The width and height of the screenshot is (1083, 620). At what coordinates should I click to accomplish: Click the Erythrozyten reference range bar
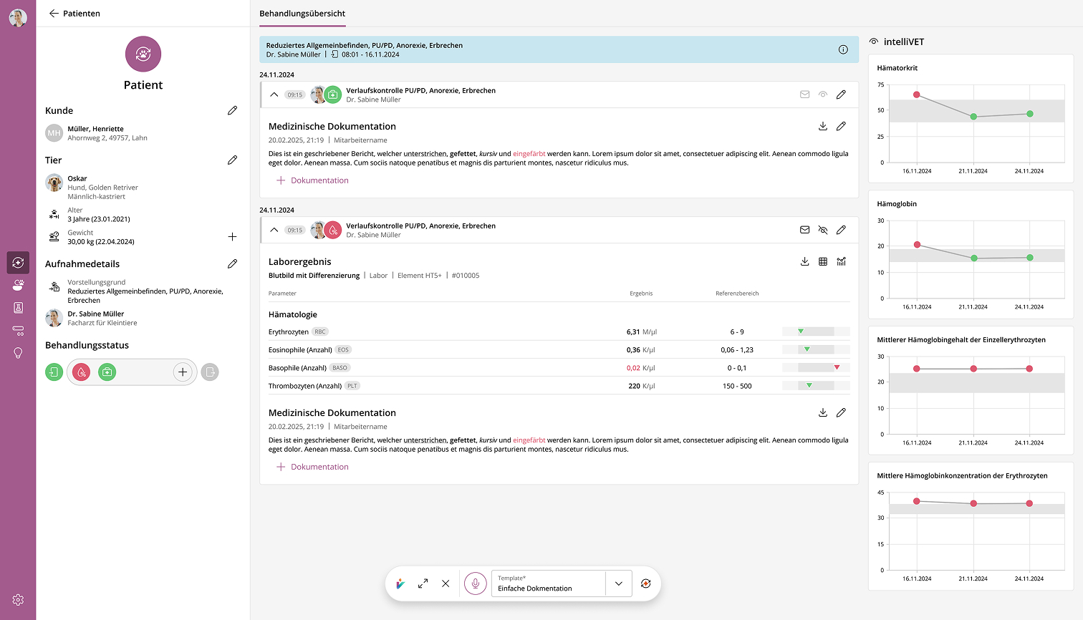click(816, 331)
